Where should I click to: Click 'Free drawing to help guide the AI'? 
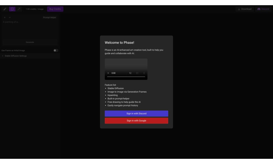click(x=124, y=102)
